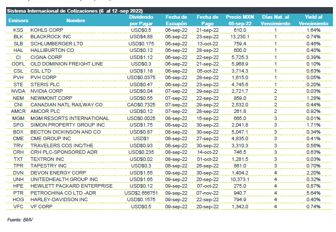The width and height of the screenshot is (336, 232).
Task: Click the BlackRock price '13,230.1'
Action: point(240,37)
